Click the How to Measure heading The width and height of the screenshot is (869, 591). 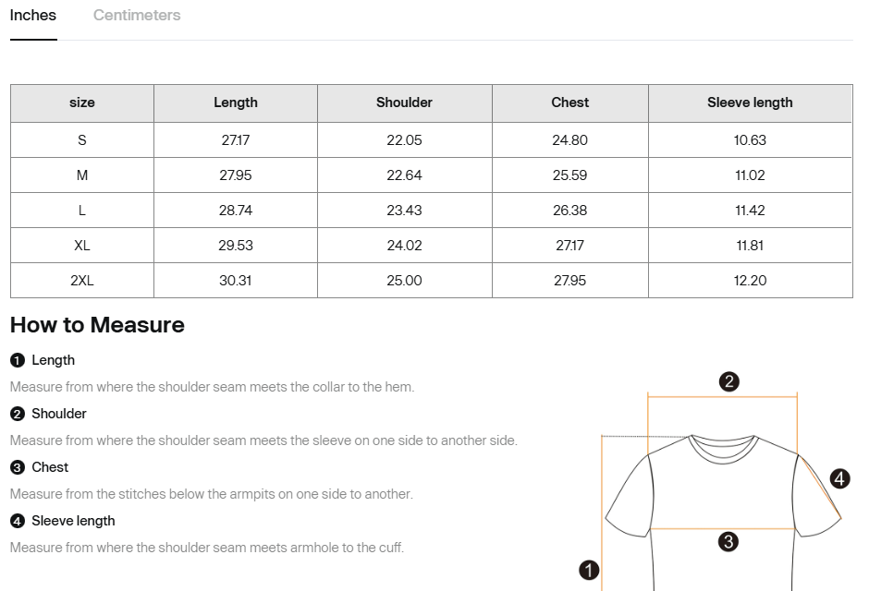tap(97, 325)
